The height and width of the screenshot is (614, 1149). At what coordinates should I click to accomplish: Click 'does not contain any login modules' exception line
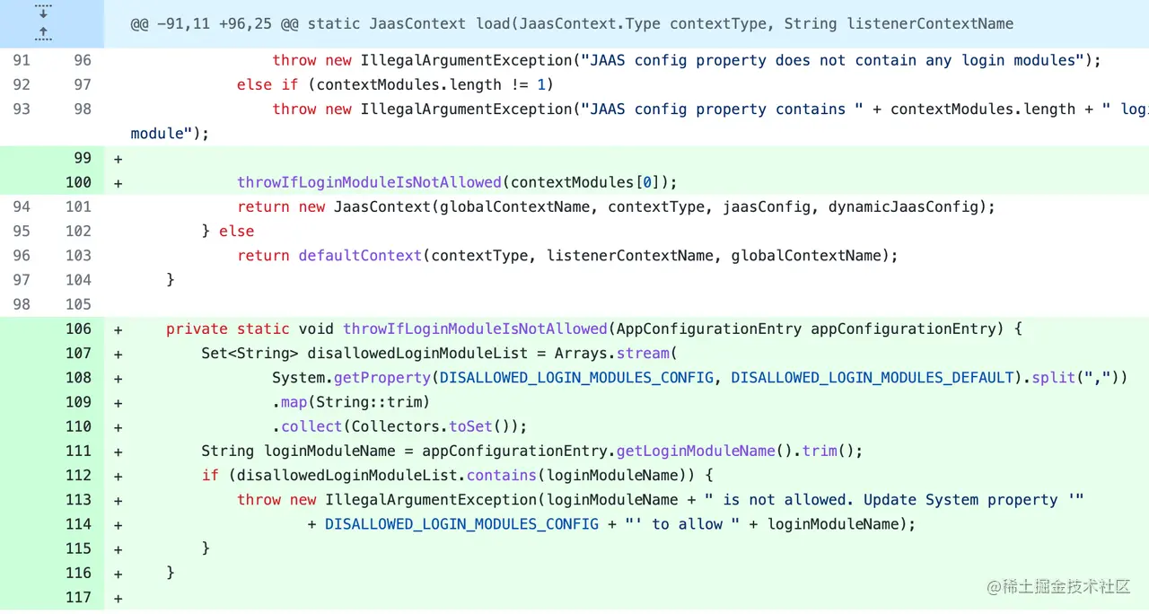(x=687, y=60)
